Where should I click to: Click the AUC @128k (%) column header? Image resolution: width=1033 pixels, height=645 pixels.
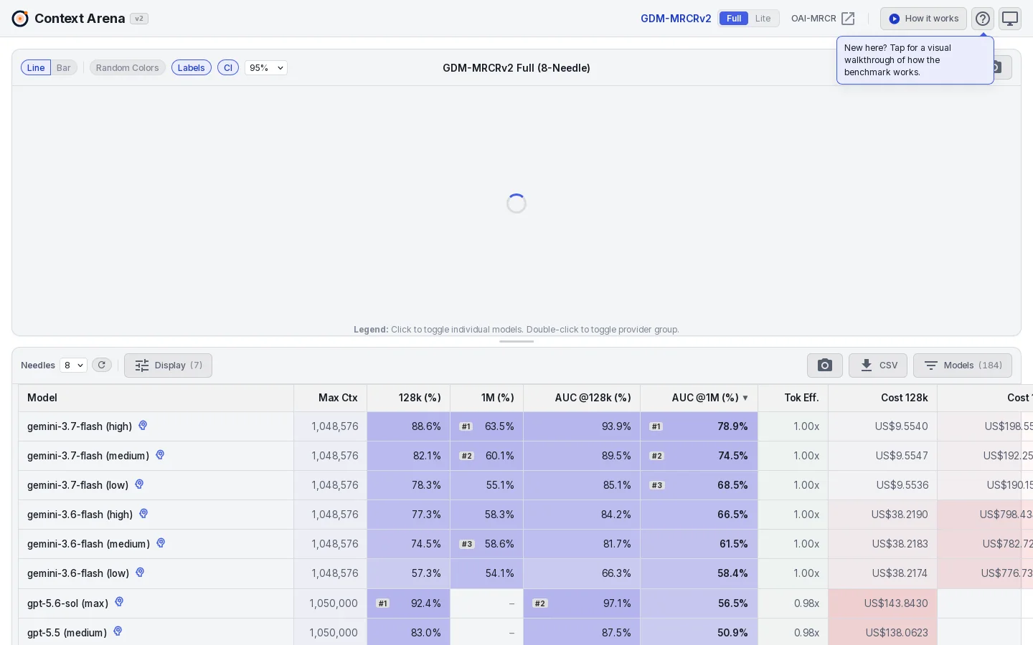pos(582,398)
